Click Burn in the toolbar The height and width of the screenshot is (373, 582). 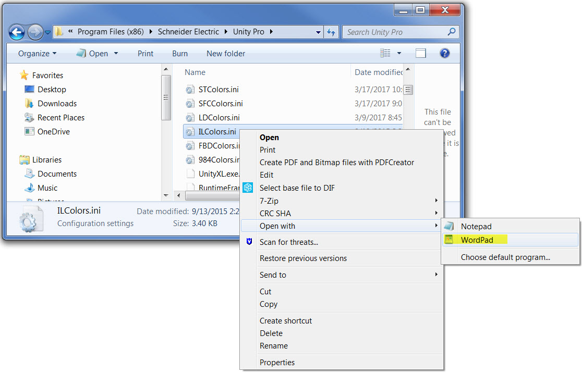179,53
